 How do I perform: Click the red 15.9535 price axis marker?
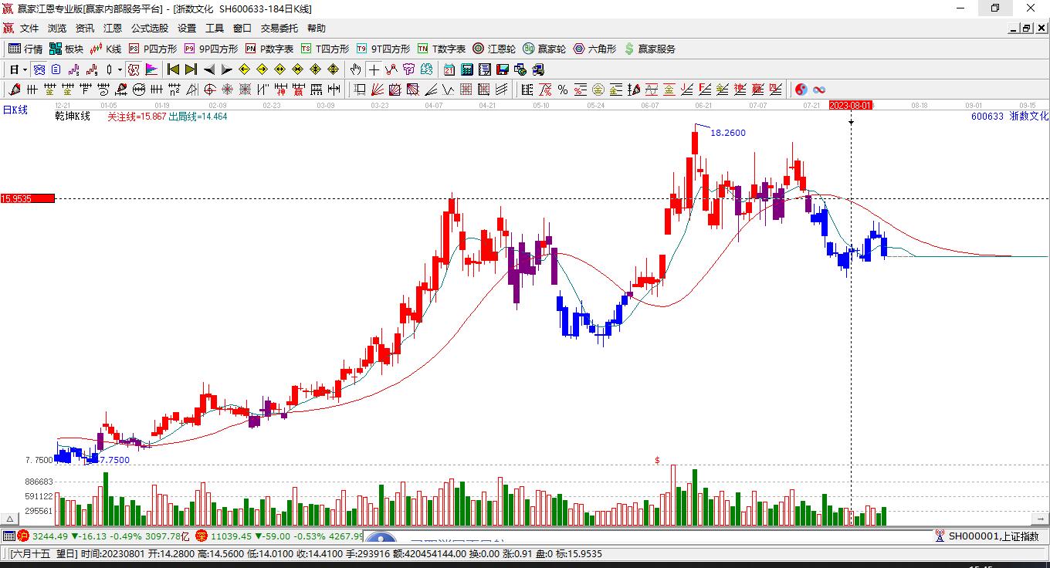coord(28,198)
